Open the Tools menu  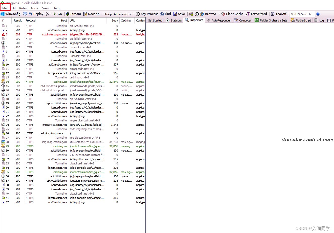[35, 8]
